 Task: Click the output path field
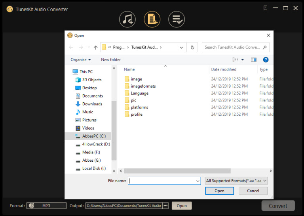click(124, 206)
